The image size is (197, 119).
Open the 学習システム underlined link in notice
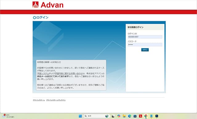(43, 73)
